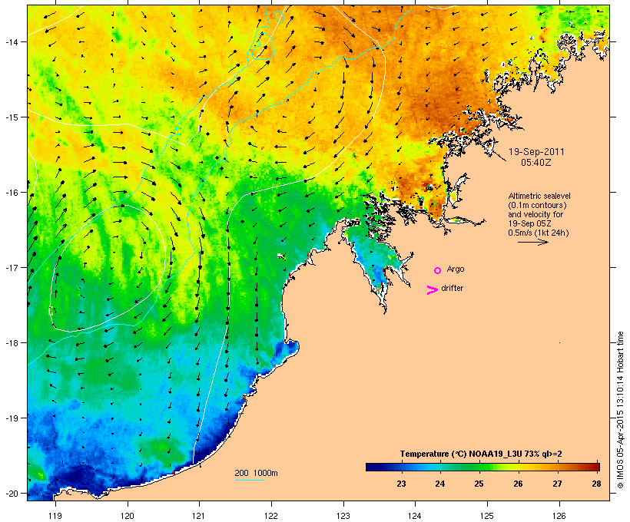Click the Temperature NOAA19_L3U colorbar title
Screen dimensions: 630x522
pyautogui.click(x=481, y=454)
